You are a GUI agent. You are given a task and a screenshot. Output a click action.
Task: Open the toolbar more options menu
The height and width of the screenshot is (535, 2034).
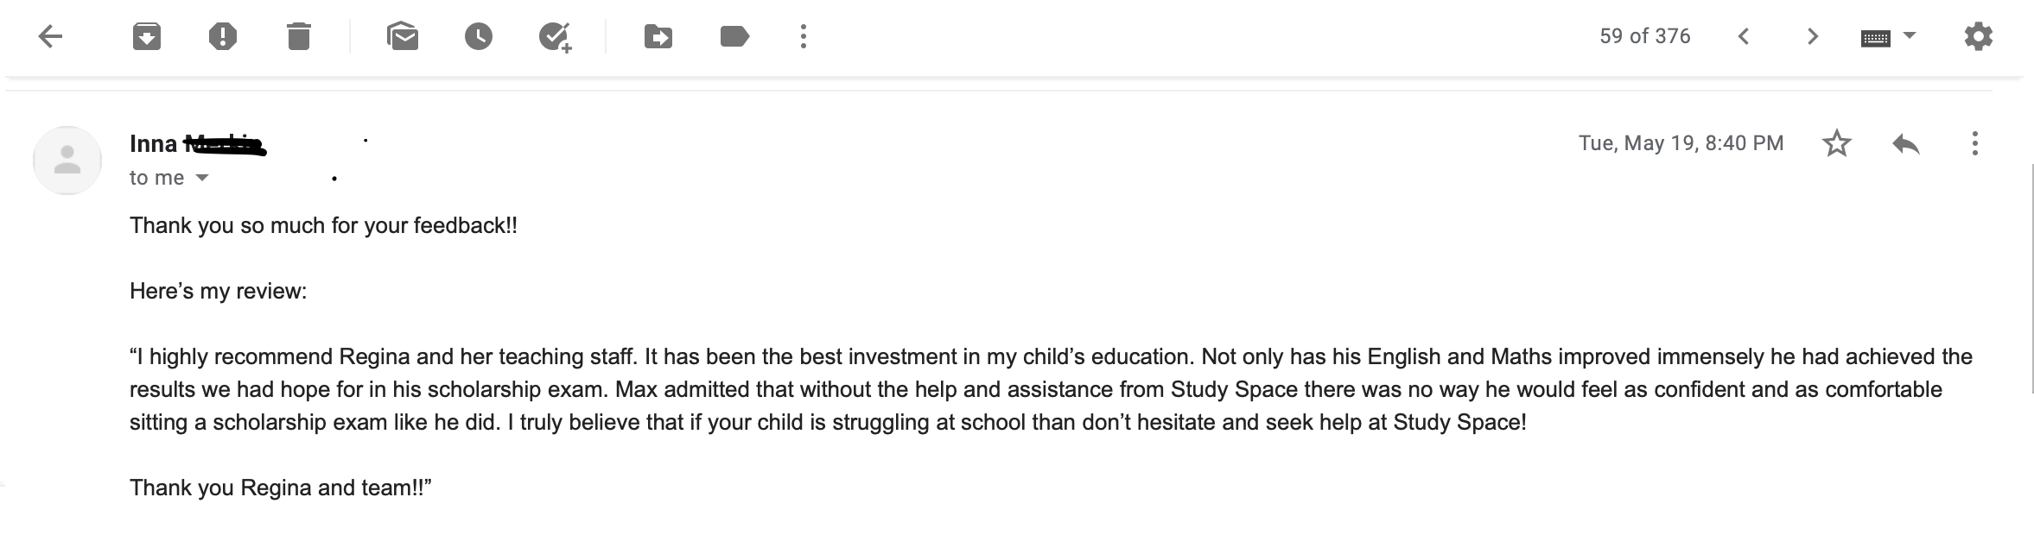point(804,36)
